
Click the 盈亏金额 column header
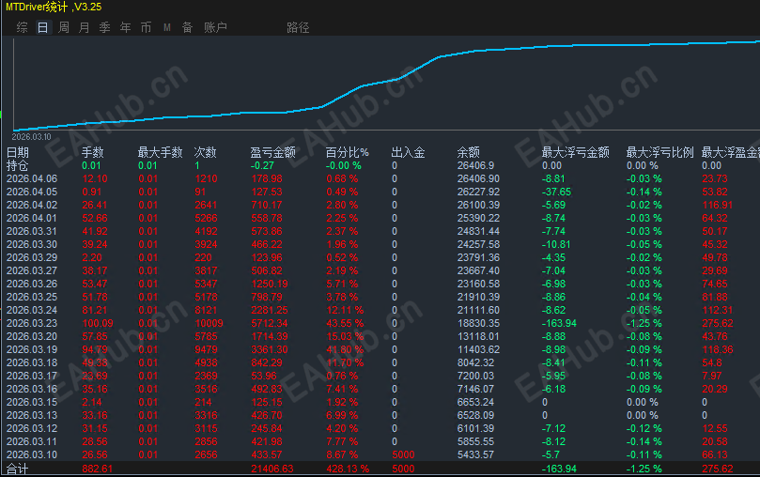tap(272, 152)
